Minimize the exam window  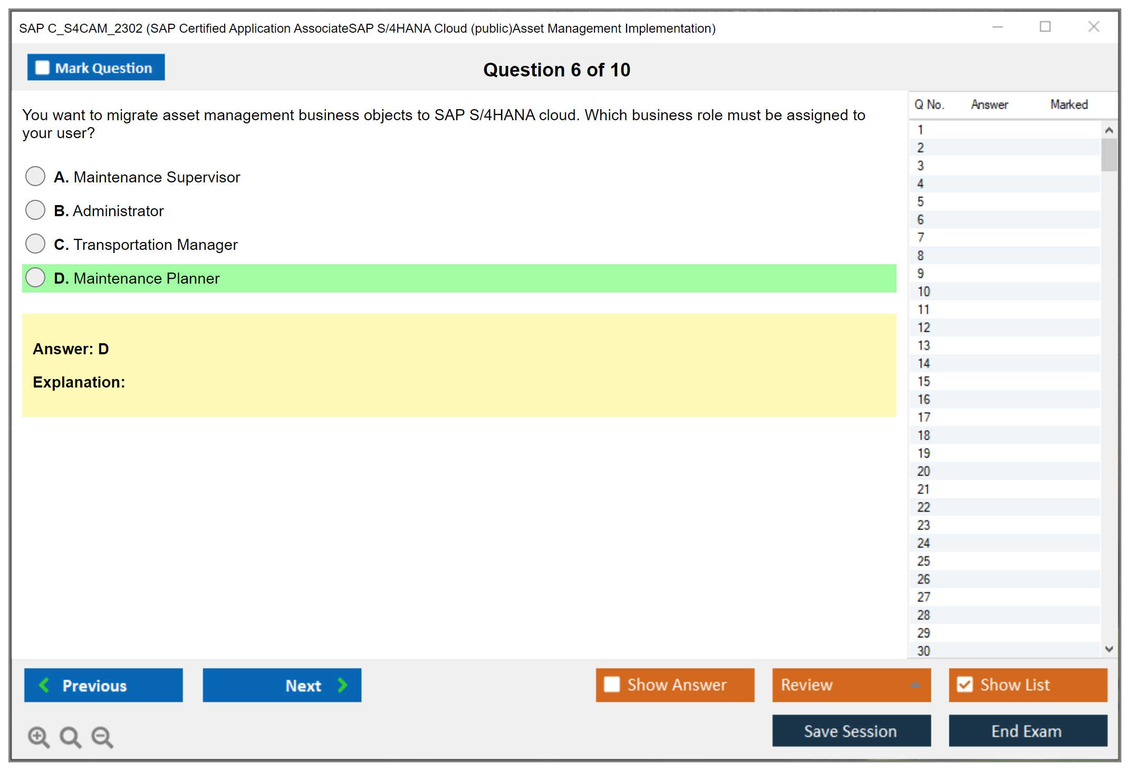point(997,27)
